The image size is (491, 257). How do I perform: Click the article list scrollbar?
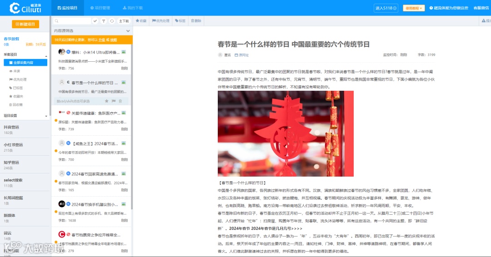(x=131, y=128)
